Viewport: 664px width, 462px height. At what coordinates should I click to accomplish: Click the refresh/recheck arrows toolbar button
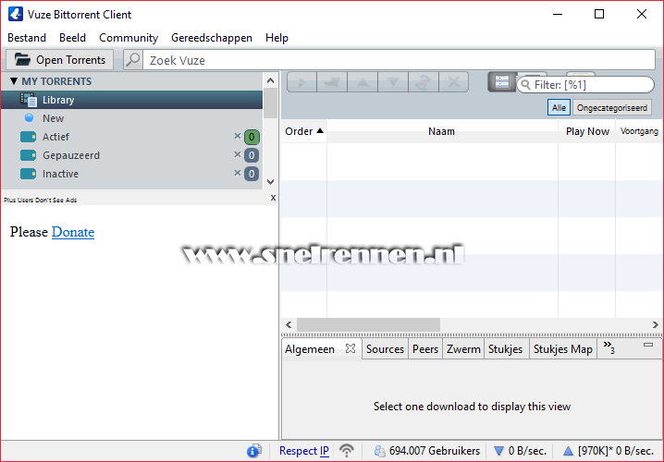(424, 82)
